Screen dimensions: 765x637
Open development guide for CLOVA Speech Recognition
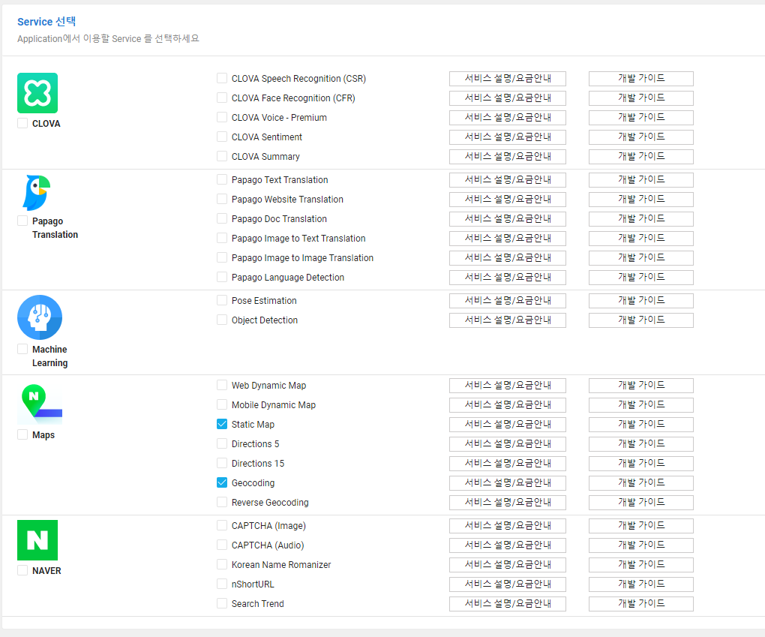(x=641, y=79)
